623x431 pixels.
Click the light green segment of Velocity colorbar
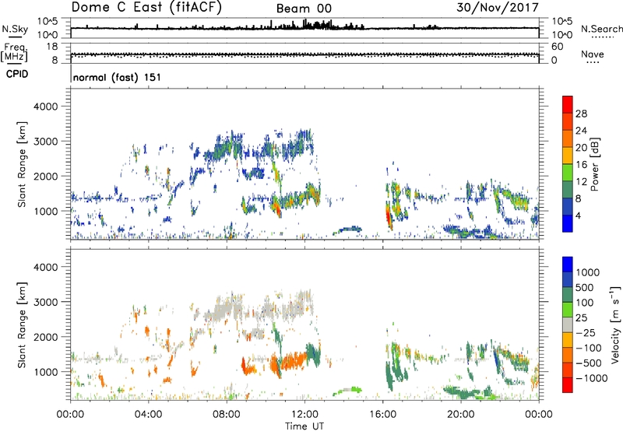tap(568, 310)
